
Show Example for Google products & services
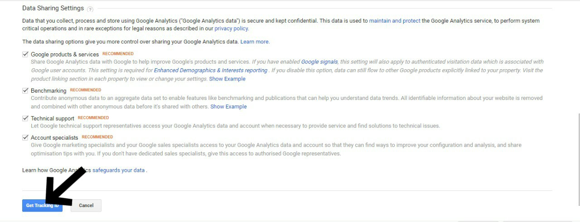tap(227, 79)
